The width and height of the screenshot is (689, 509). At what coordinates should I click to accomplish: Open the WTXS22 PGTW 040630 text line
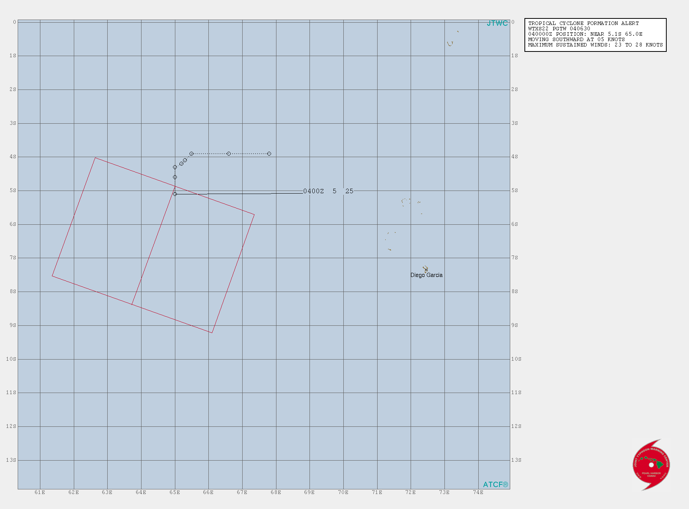[x=558, y=28]
